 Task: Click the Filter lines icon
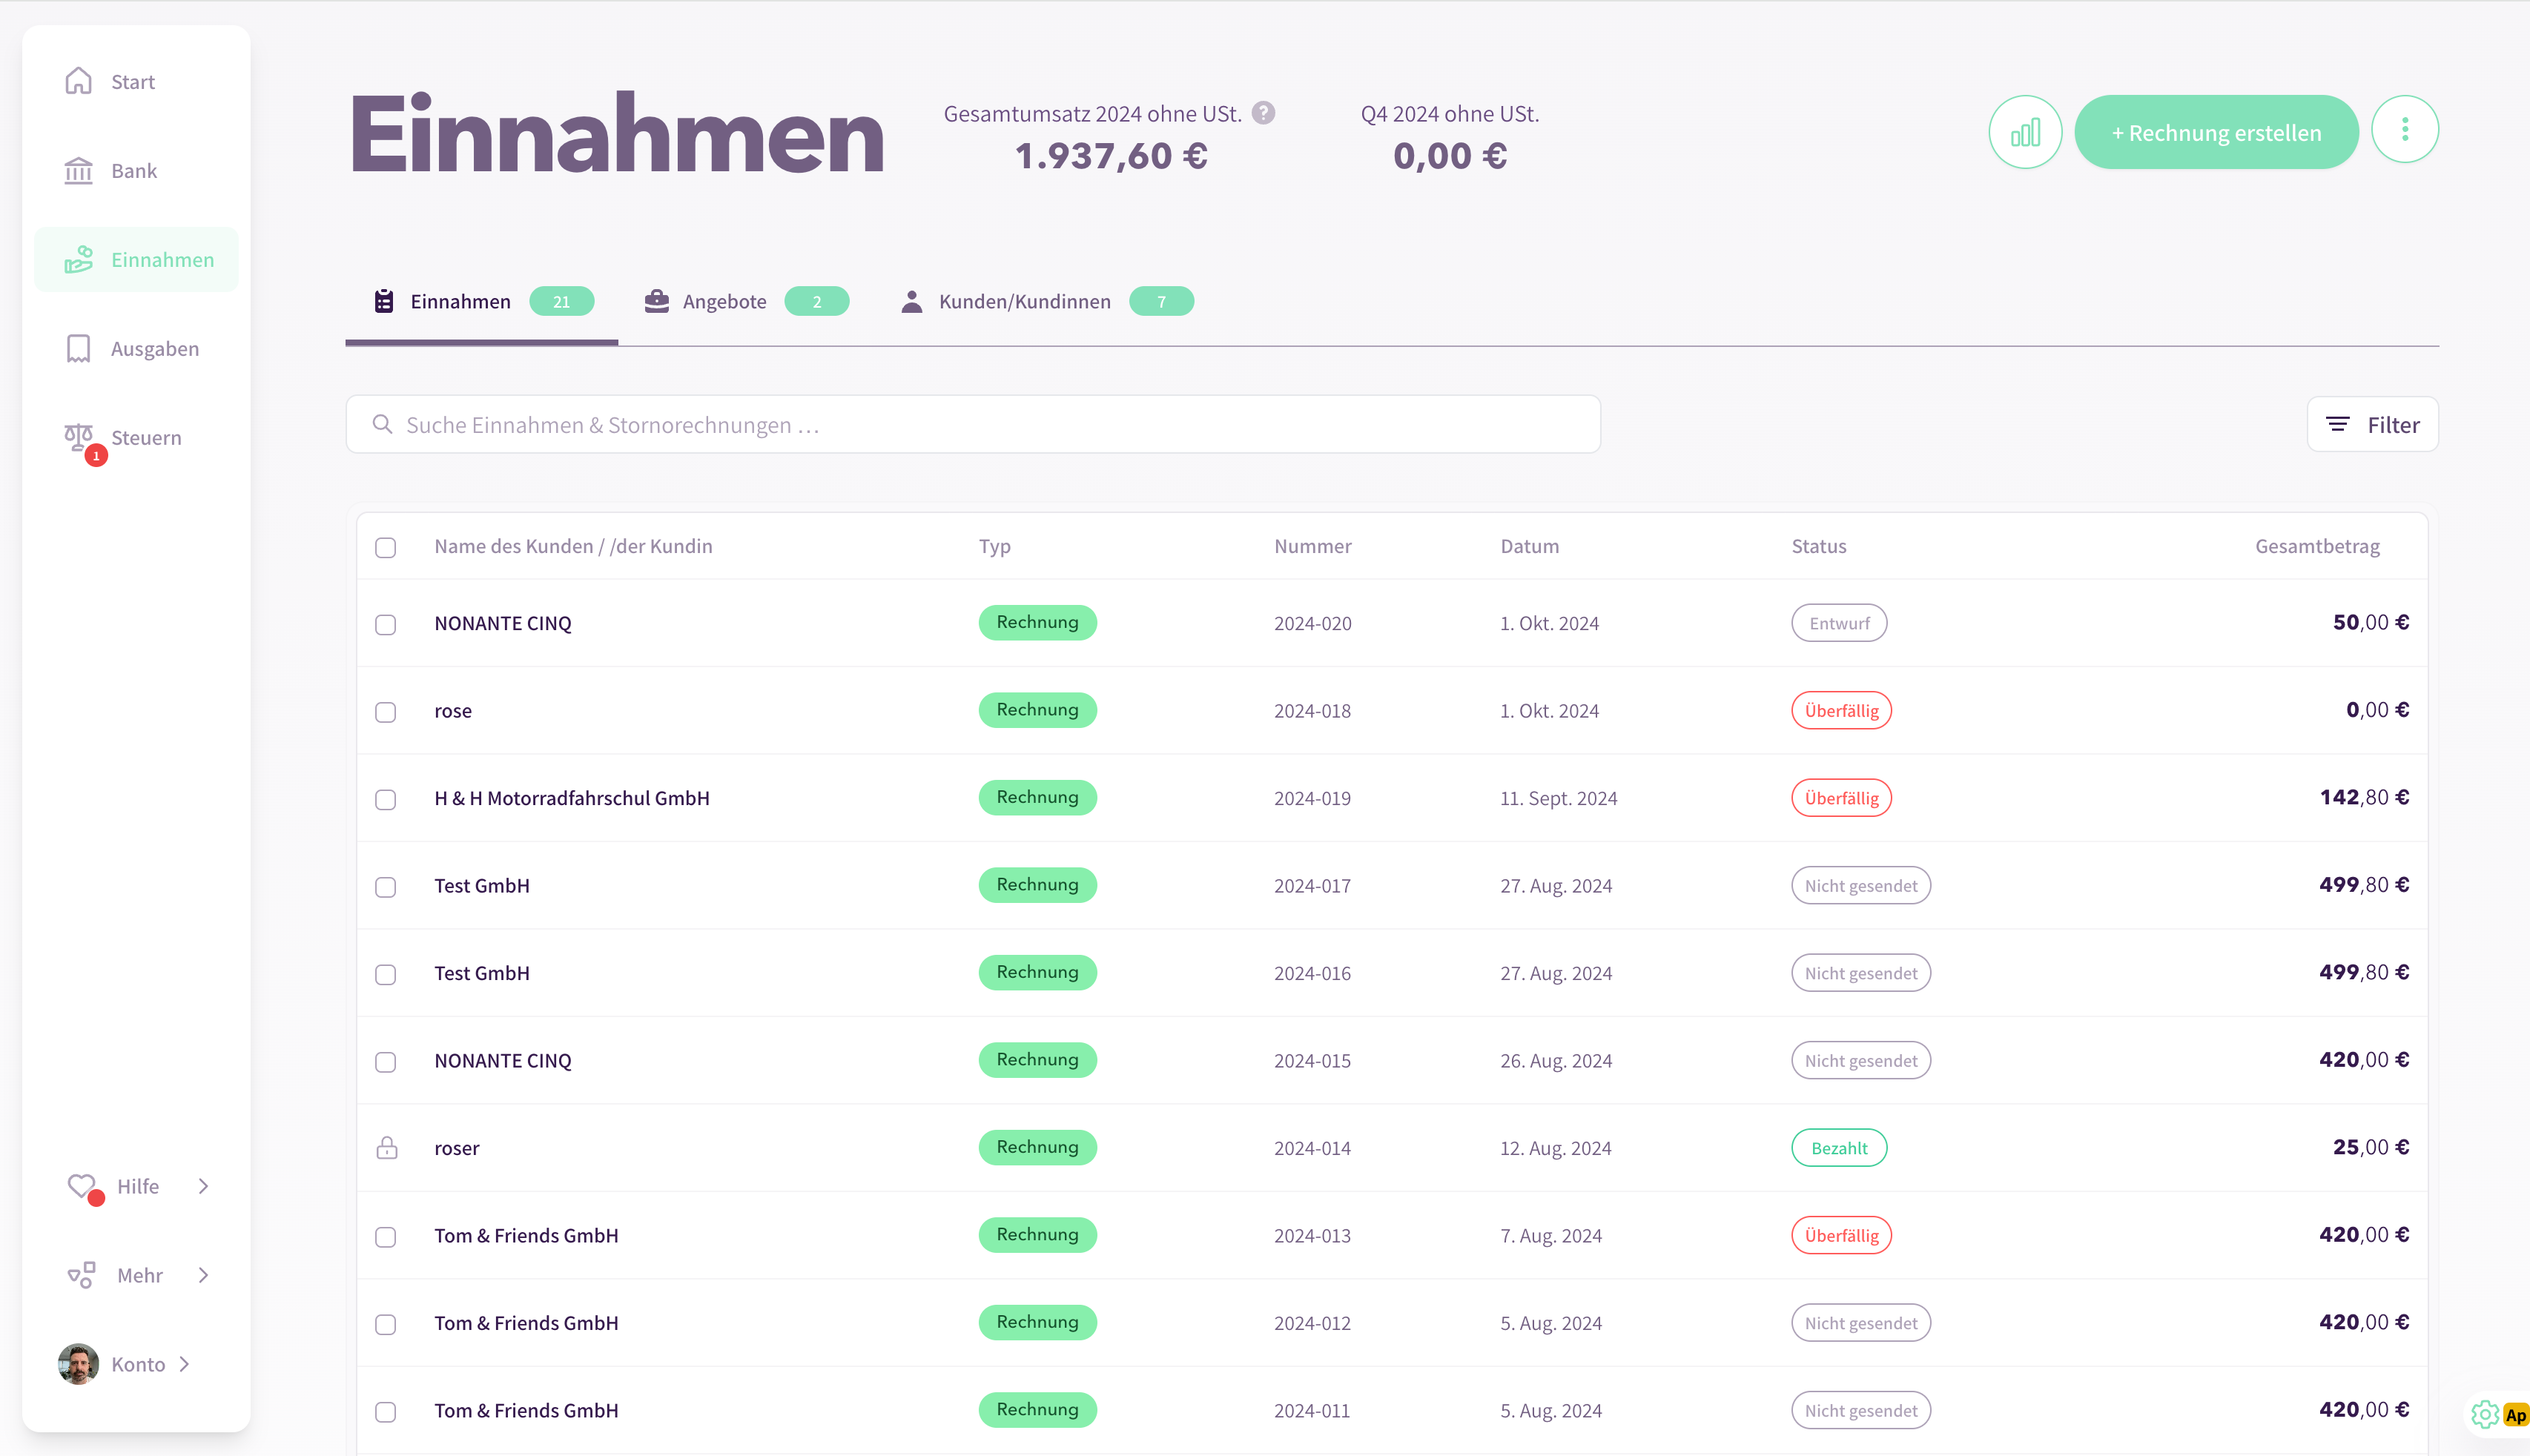click(x=2338, y=424)
